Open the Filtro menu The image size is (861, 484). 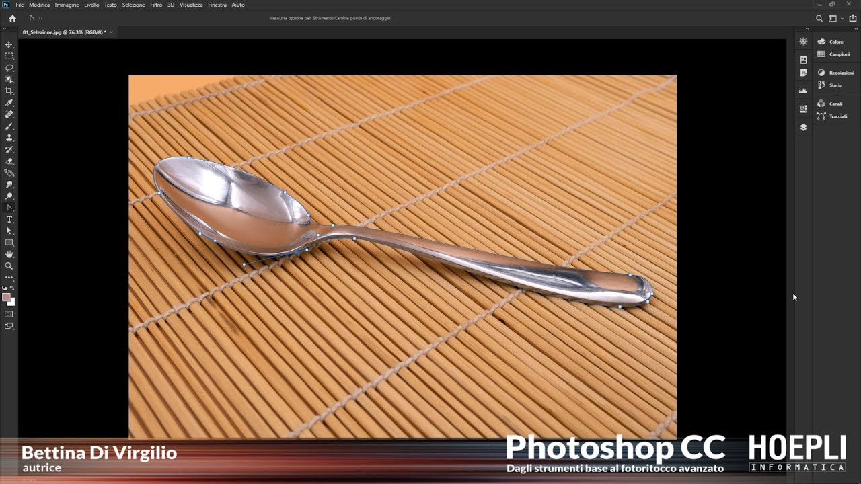coord(156,5)
